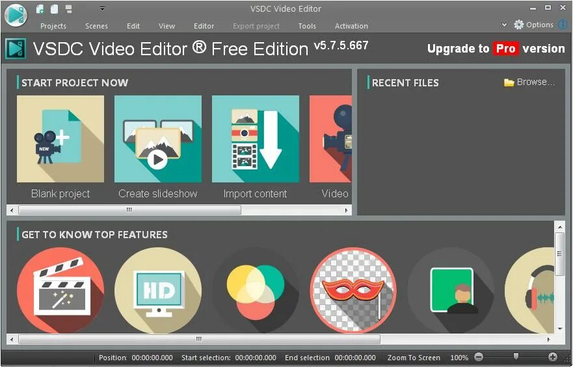
Task: Click the GET TO KNOW TOP FEATURES heading
Action: point(95,234)
